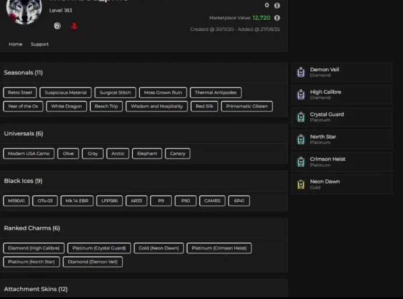Click the Created and Added dates line
The width and height of the screenshot is (403, 299).
[x=235, y=29]
